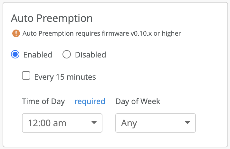Open the Day of Week dropdown
Screen dimensions: 230x149
156,123
